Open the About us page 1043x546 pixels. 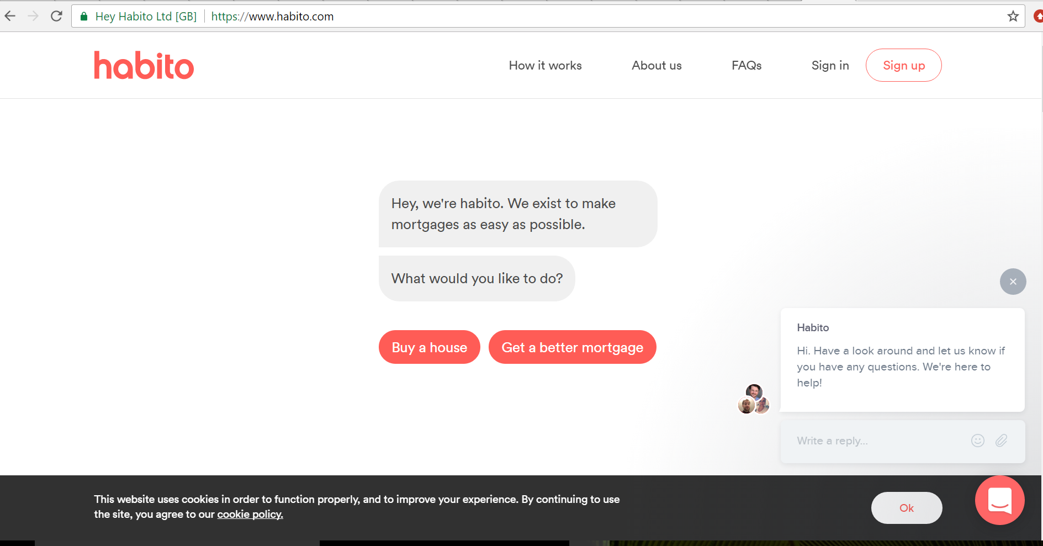pos(656,65)
